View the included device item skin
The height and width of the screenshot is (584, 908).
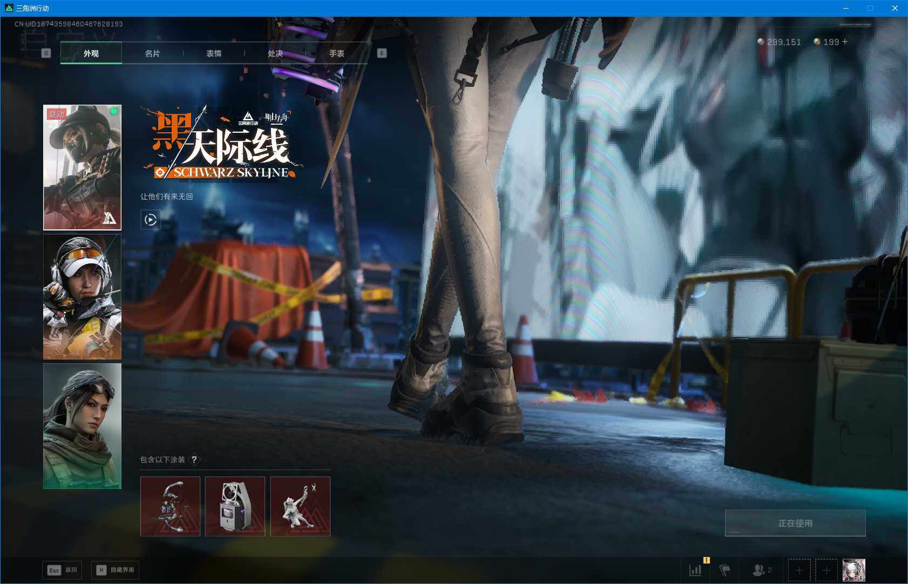coord(235,506)
